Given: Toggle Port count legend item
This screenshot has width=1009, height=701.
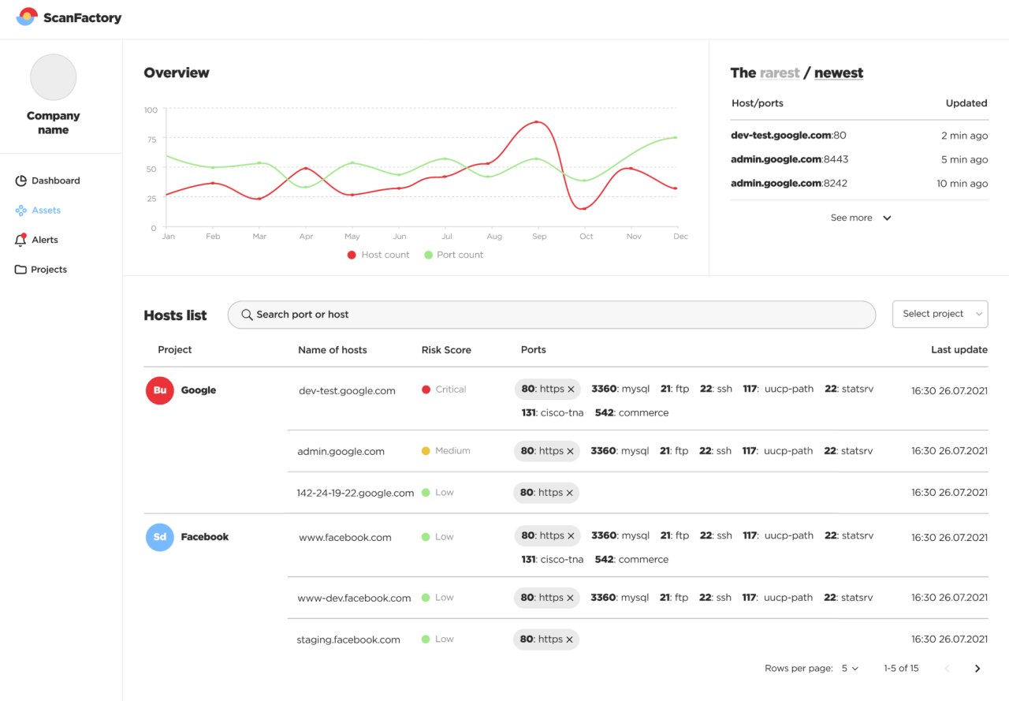Looking at the screenshot, I should (454, 255).
